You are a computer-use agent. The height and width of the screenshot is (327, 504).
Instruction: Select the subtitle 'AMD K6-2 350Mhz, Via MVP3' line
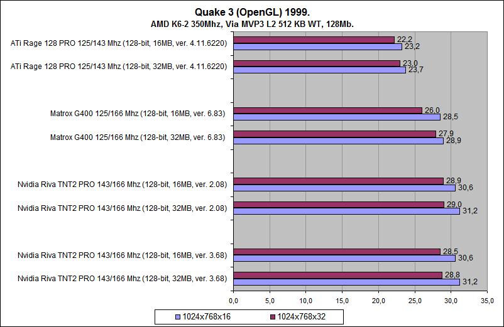point(253,24)
